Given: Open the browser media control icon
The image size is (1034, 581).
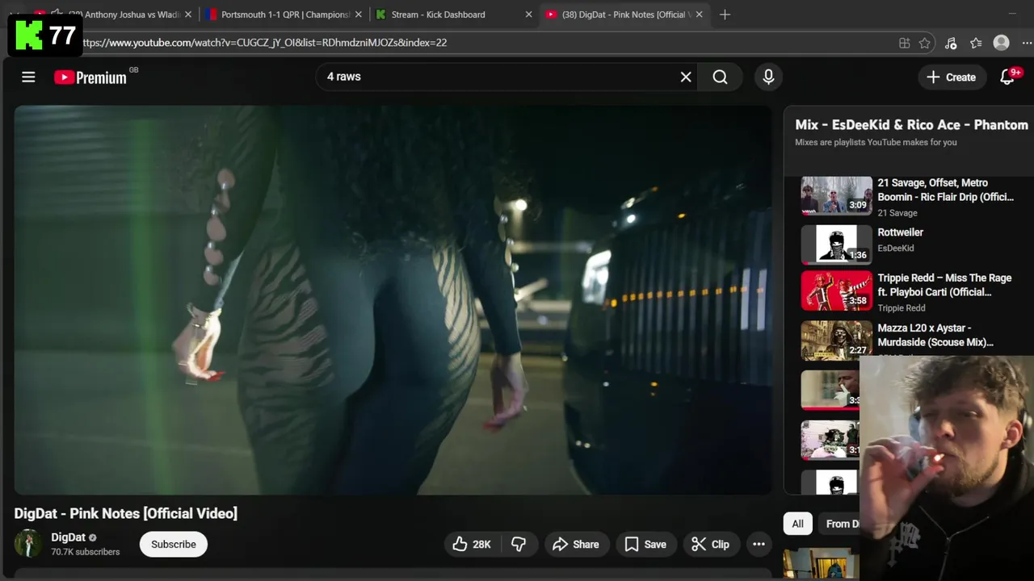Looking at the screenshot, I should point(951,43).
